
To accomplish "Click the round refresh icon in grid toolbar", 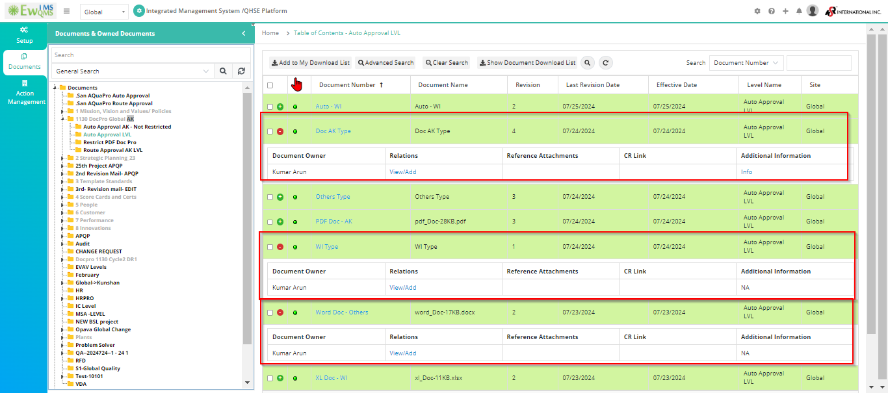I will [x=606, y=63].
